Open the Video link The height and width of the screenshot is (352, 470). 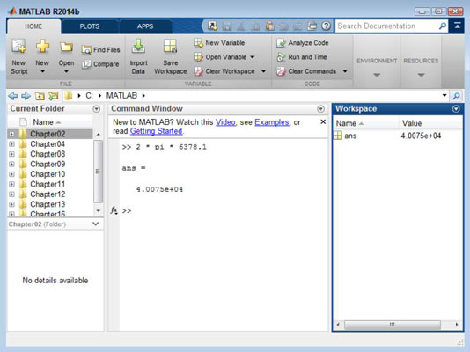(x=225, y=122)
